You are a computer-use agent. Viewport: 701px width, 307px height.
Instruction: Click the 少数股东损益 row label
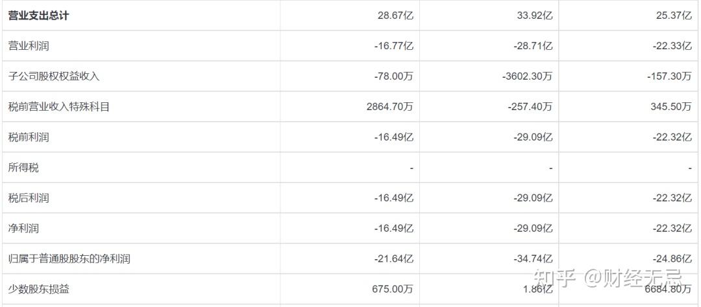(x=39, y=290)
